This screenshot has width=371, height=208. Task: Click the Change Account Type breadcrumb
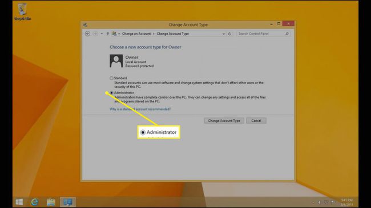coord(173,34)
